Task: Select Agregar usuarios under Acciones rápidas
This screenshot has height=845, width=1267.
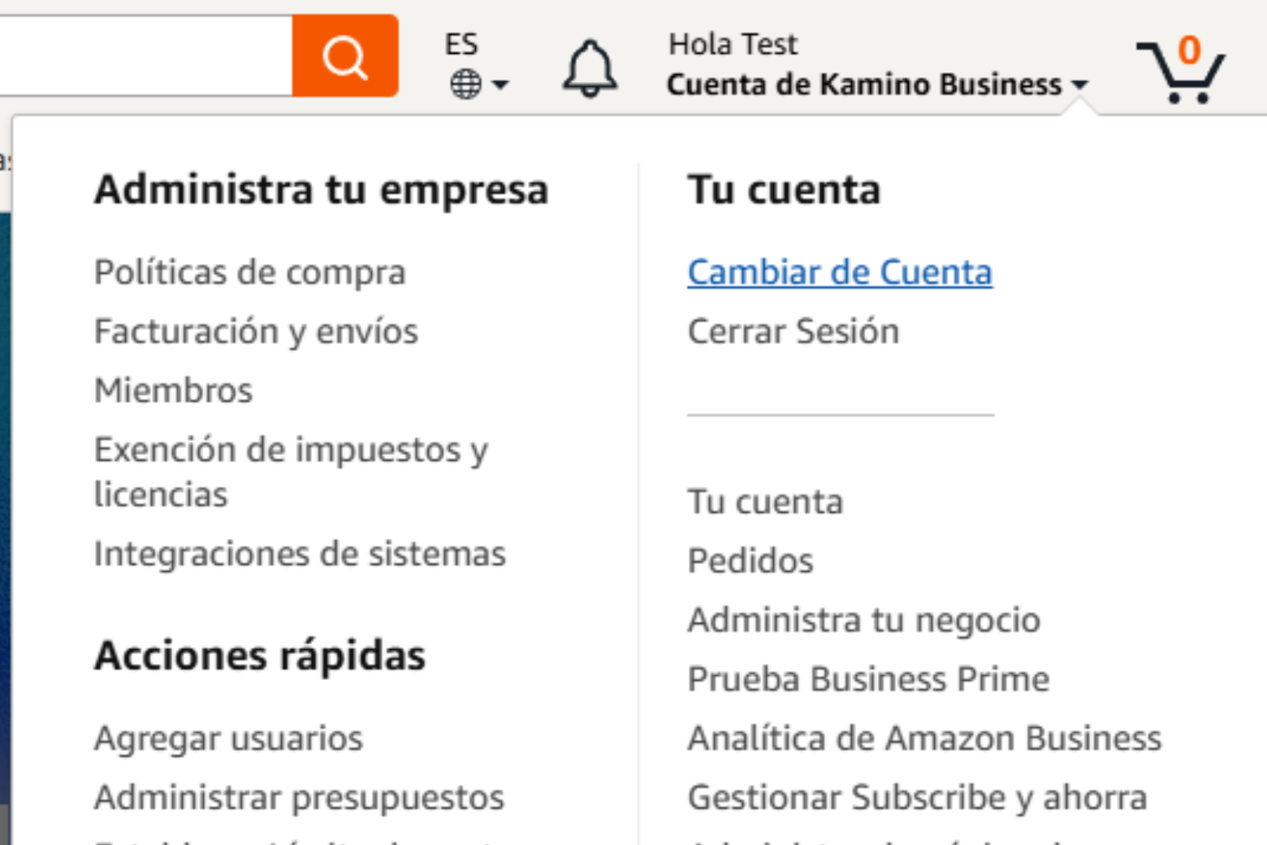Action: point(229,739)
